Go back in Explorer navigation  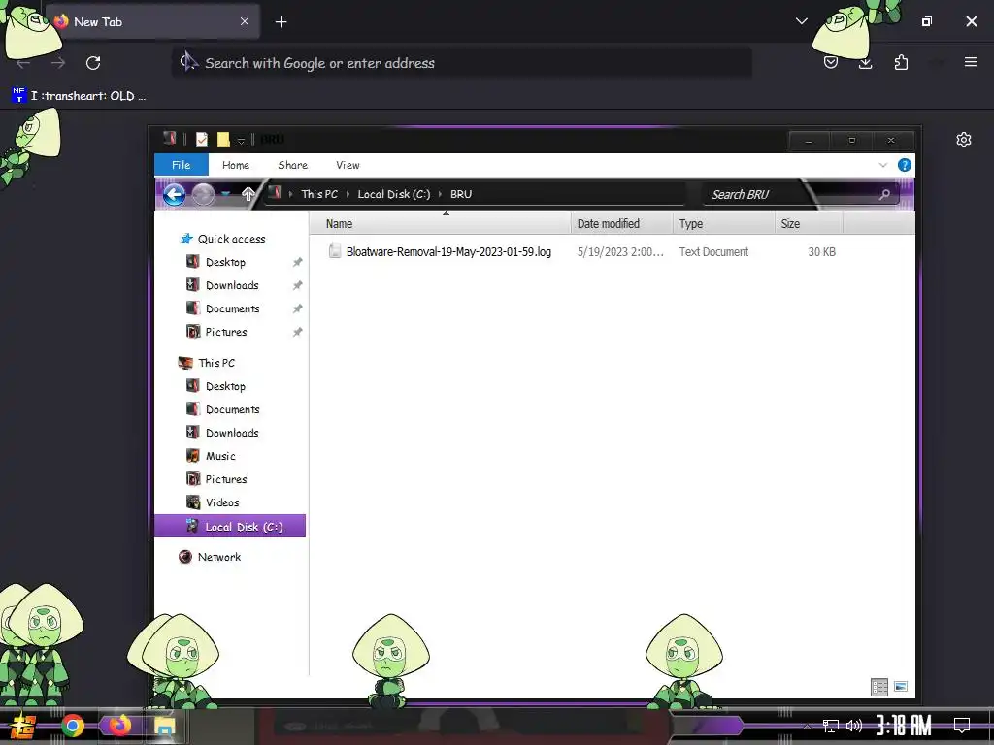click(x=175, y=194)
